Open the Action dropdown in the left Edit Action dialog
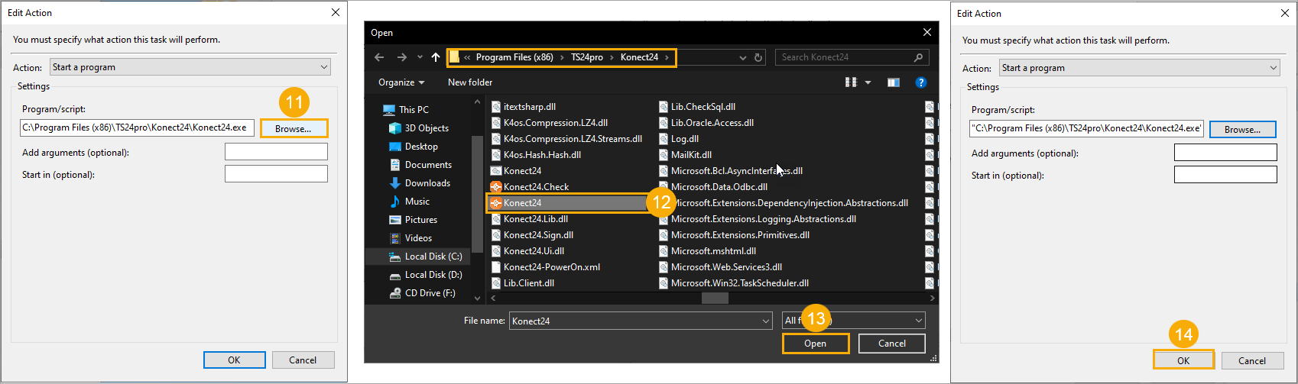Viewport: 1298px width, 384px height. click(190, 67)
